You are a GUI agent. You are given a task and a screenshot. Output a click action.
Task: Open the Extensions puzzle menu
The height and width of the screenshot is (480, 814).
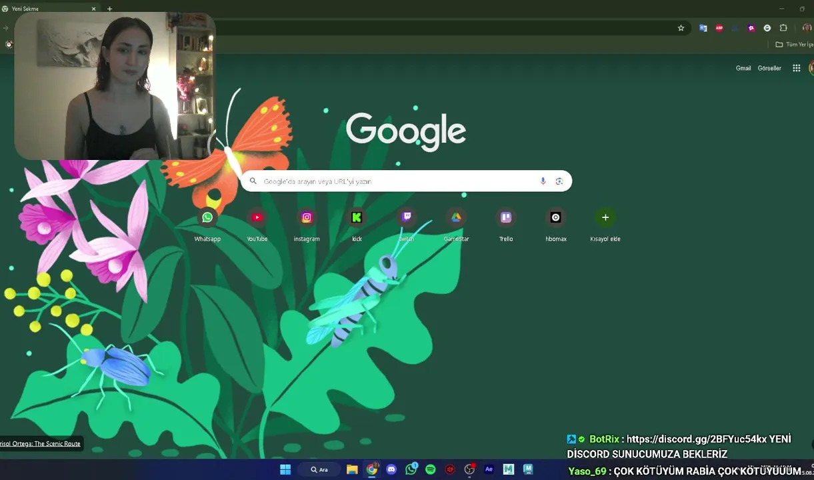pyautogui.click(x=783, y=28)
